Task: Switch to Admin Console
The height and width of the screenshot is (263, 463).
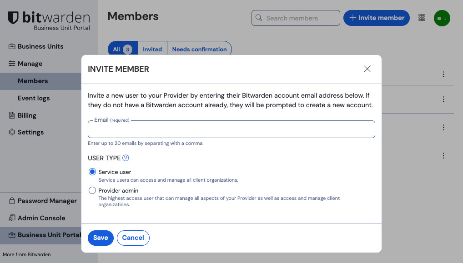Action: [41, 218]
